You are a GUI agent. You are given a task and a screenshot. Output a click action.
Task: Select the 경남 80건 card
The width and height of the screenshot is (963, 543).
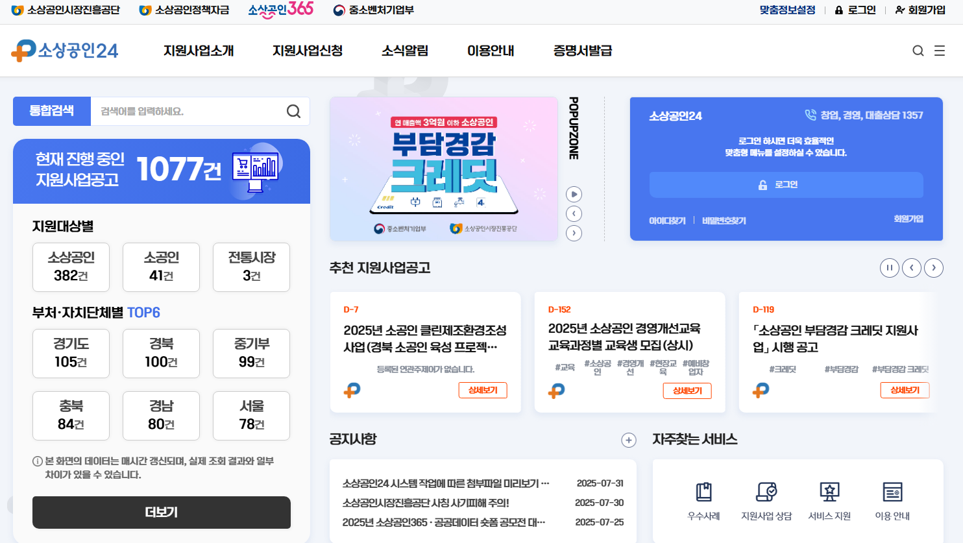161,416
